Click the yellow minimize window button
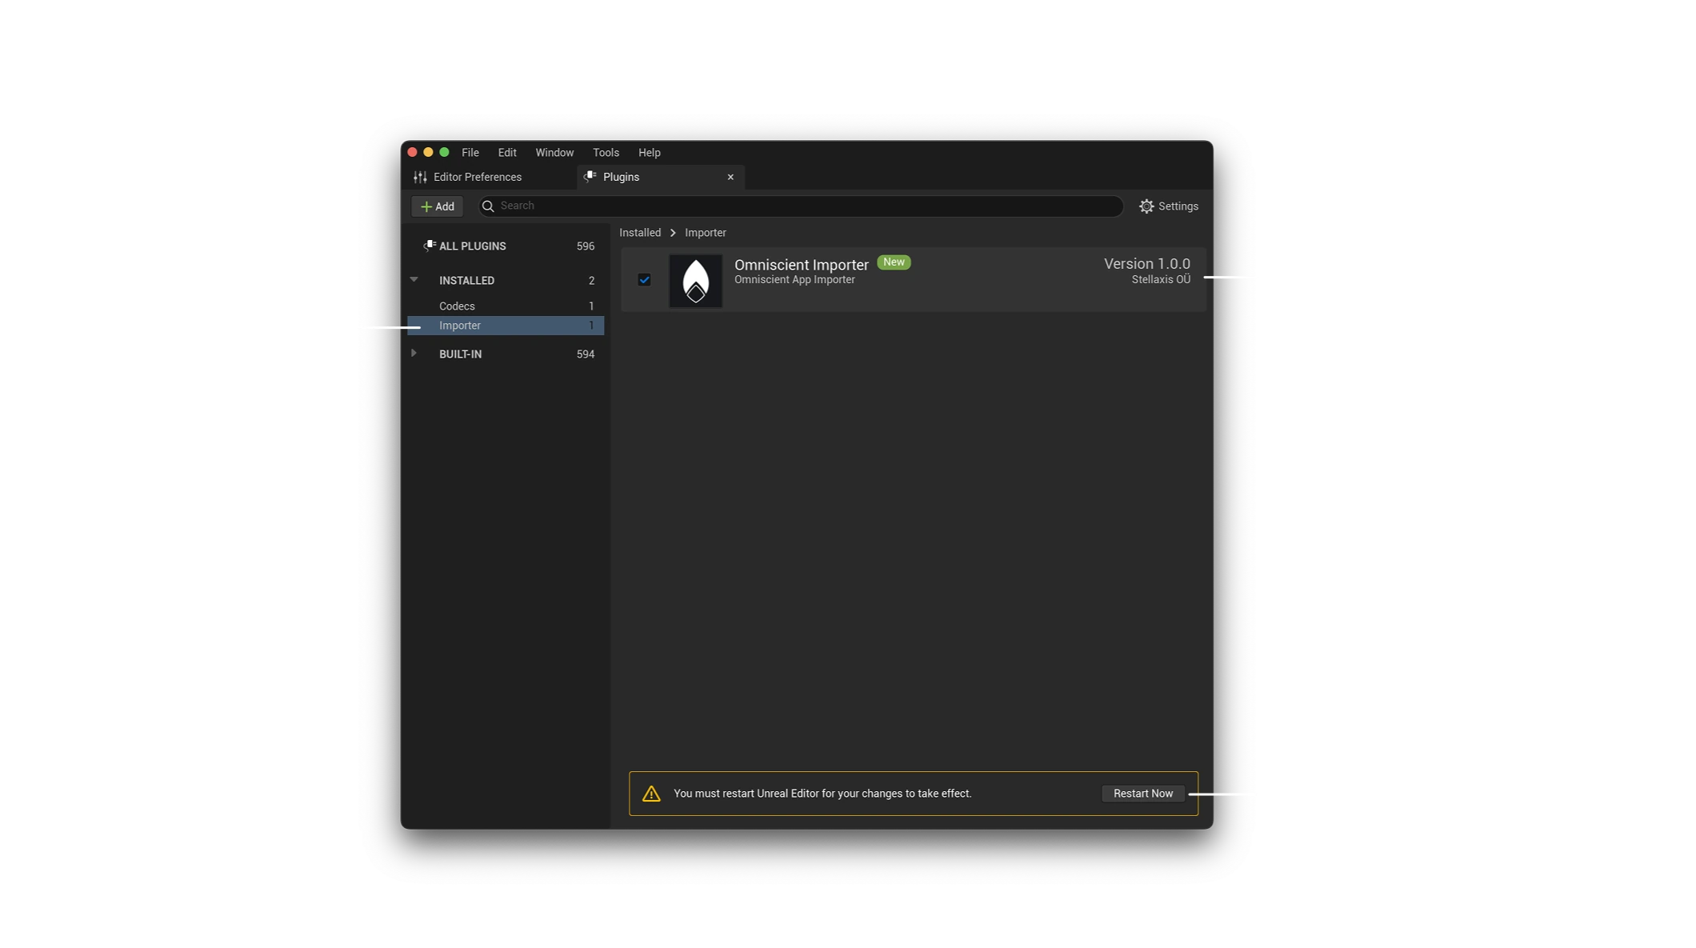Screen dimensions: 1696x948 pos(429,152)
